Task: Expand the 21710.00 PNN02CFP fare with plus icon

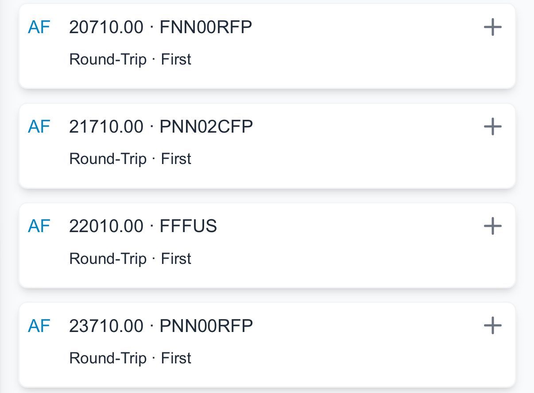Action: click(492, 127)
